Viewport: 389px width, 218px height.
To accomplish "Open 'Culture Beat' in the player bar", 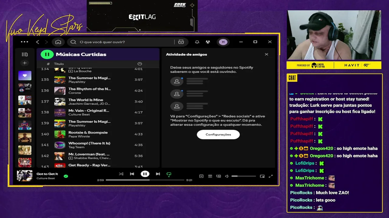I will tap(46, 178).
